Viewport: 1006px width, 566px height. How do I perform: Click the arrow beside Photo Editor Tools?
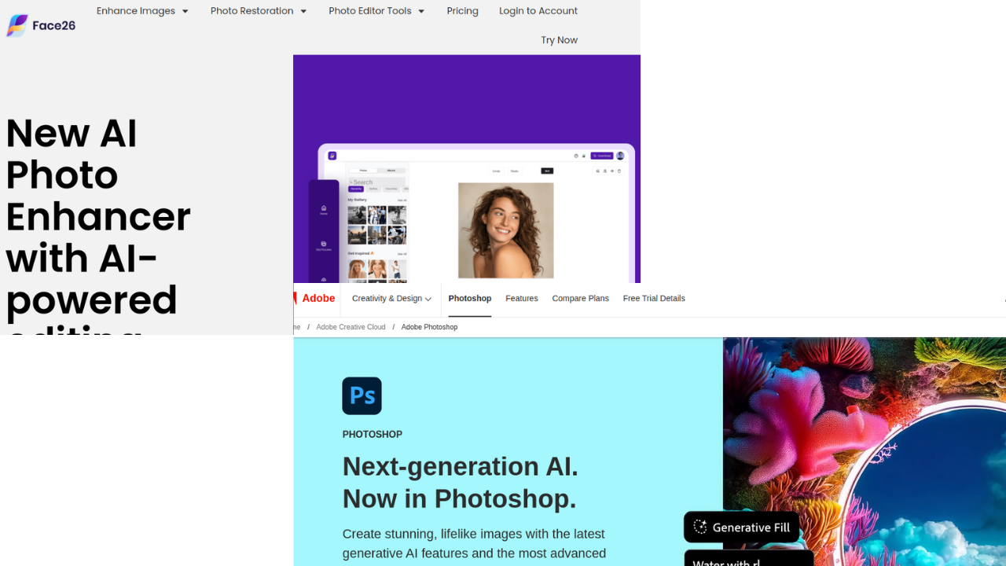[421, 11]
